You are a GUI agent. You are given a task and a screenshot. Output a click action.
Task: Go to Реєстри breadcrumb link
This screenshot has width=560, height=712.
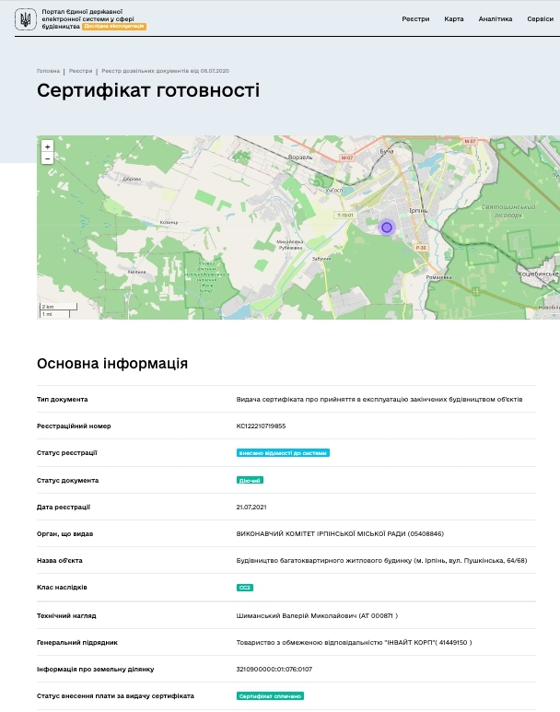pos(80,71)
